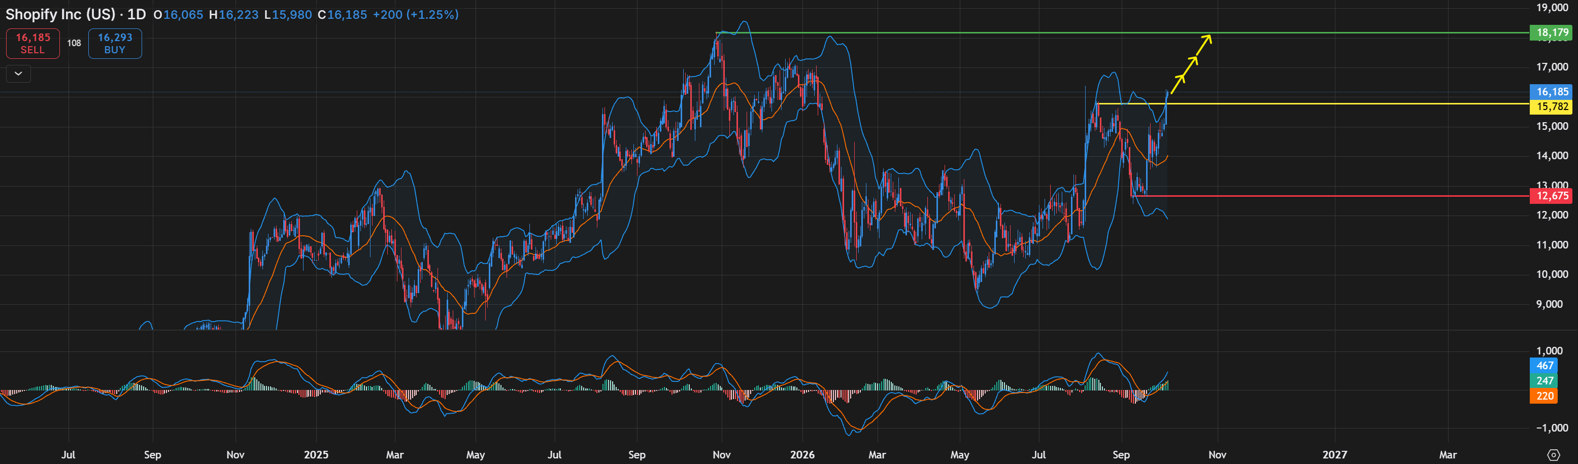Expand the indicator legend chevron under SELL
Screen dimensions: 1578x464
tap(18, 74)
